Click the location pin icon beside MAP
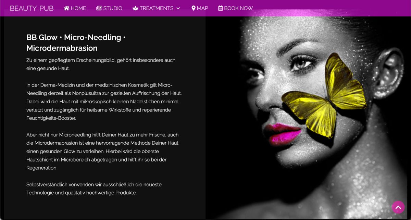 coord(194,8)
